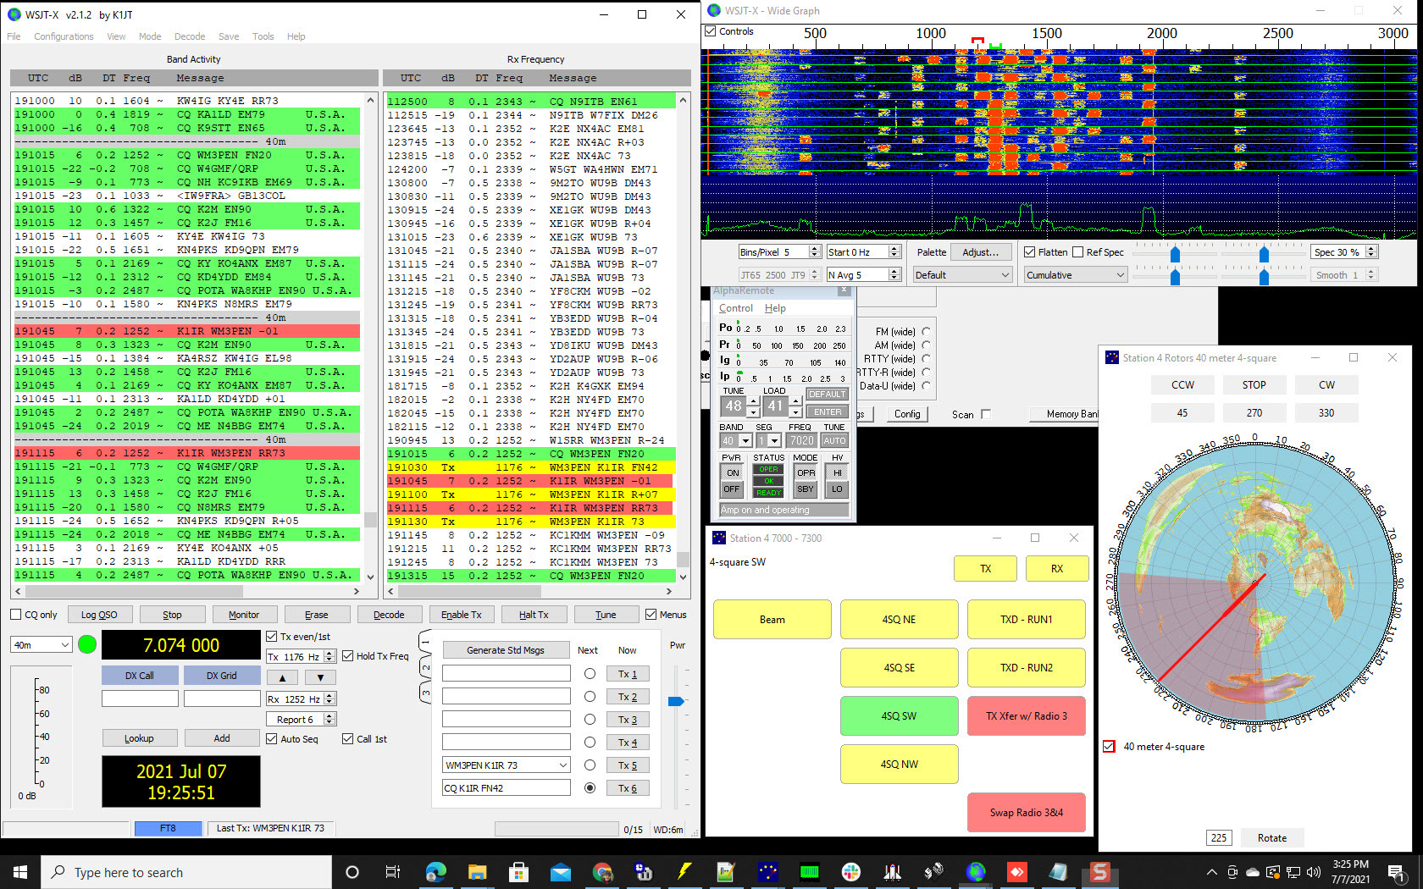Open Default palette dropdown in Wide Graph
The height and width of the screenshot is (889, 1423).
click(963, 275)
